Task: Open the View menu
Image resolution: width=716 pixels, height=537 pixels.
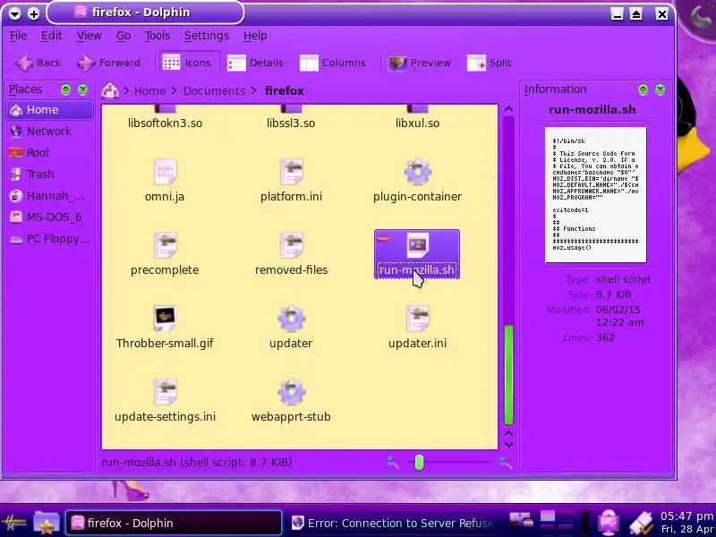Action: pos(89,36)
